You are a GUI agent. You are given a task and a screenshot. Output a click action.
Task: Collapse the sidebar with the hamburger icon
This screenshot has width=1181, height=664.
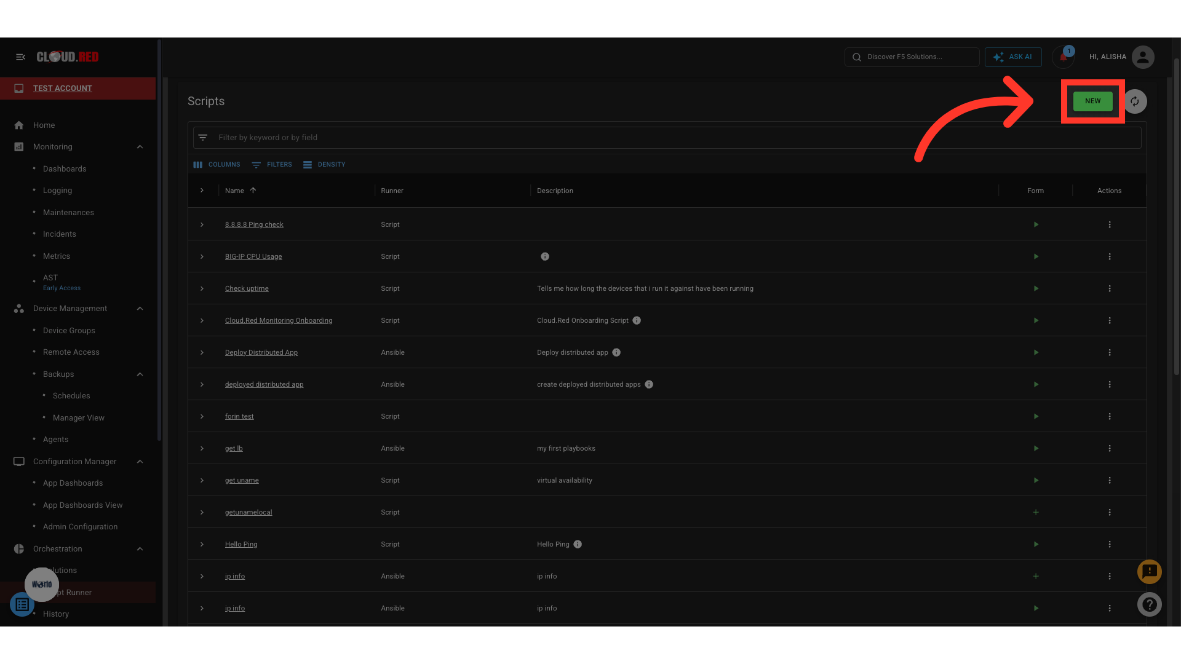coord(20,57)
